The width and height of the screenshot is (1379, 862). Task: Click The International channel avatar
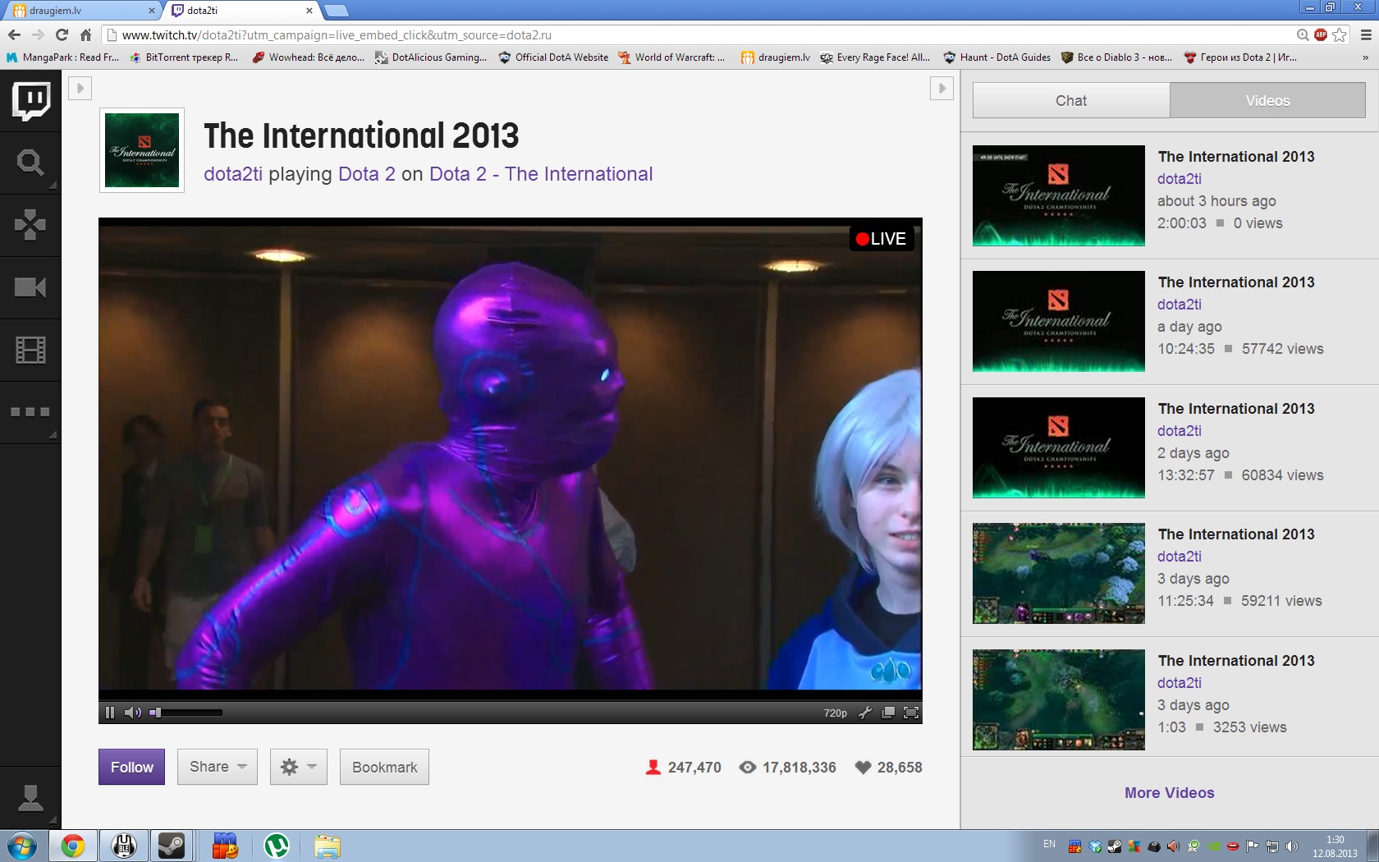pos(142,150)
